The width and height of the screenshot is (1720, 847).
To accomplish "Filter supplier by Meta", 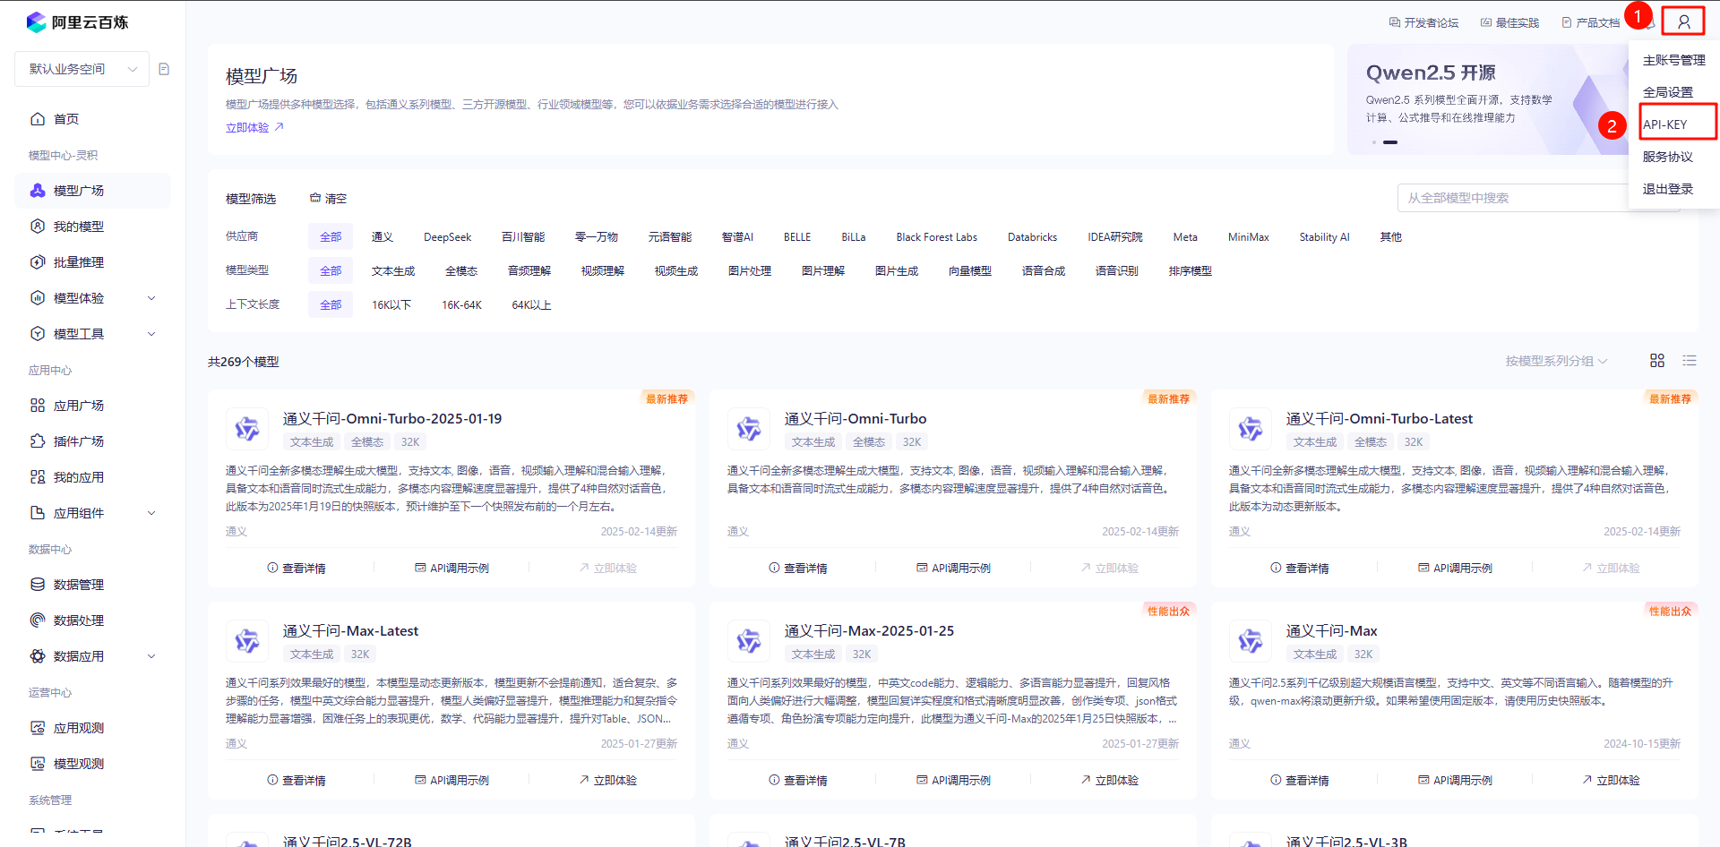I will coord(1185,237).
